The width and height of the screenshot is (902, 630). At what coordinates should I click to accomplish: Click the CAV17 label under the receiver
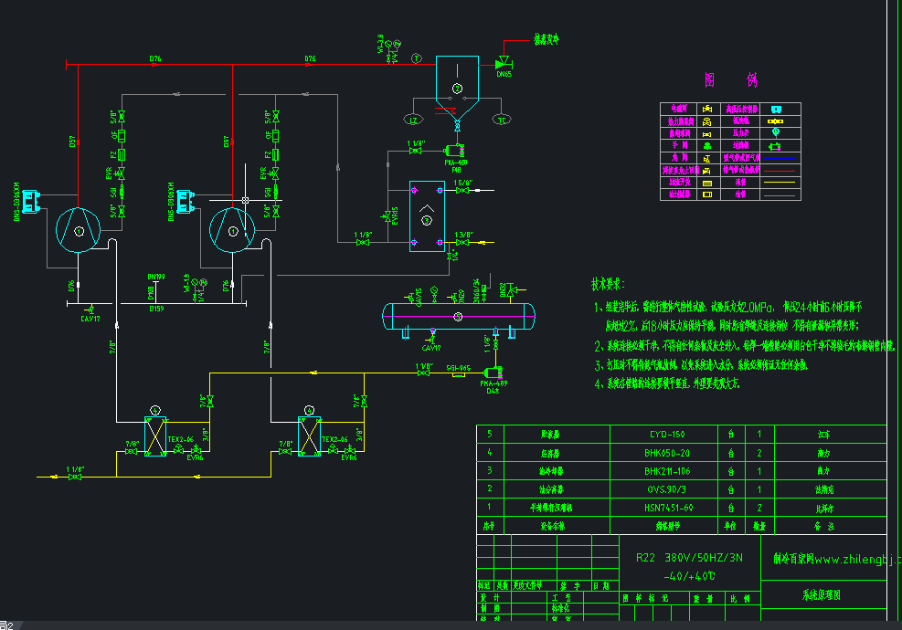431,348
